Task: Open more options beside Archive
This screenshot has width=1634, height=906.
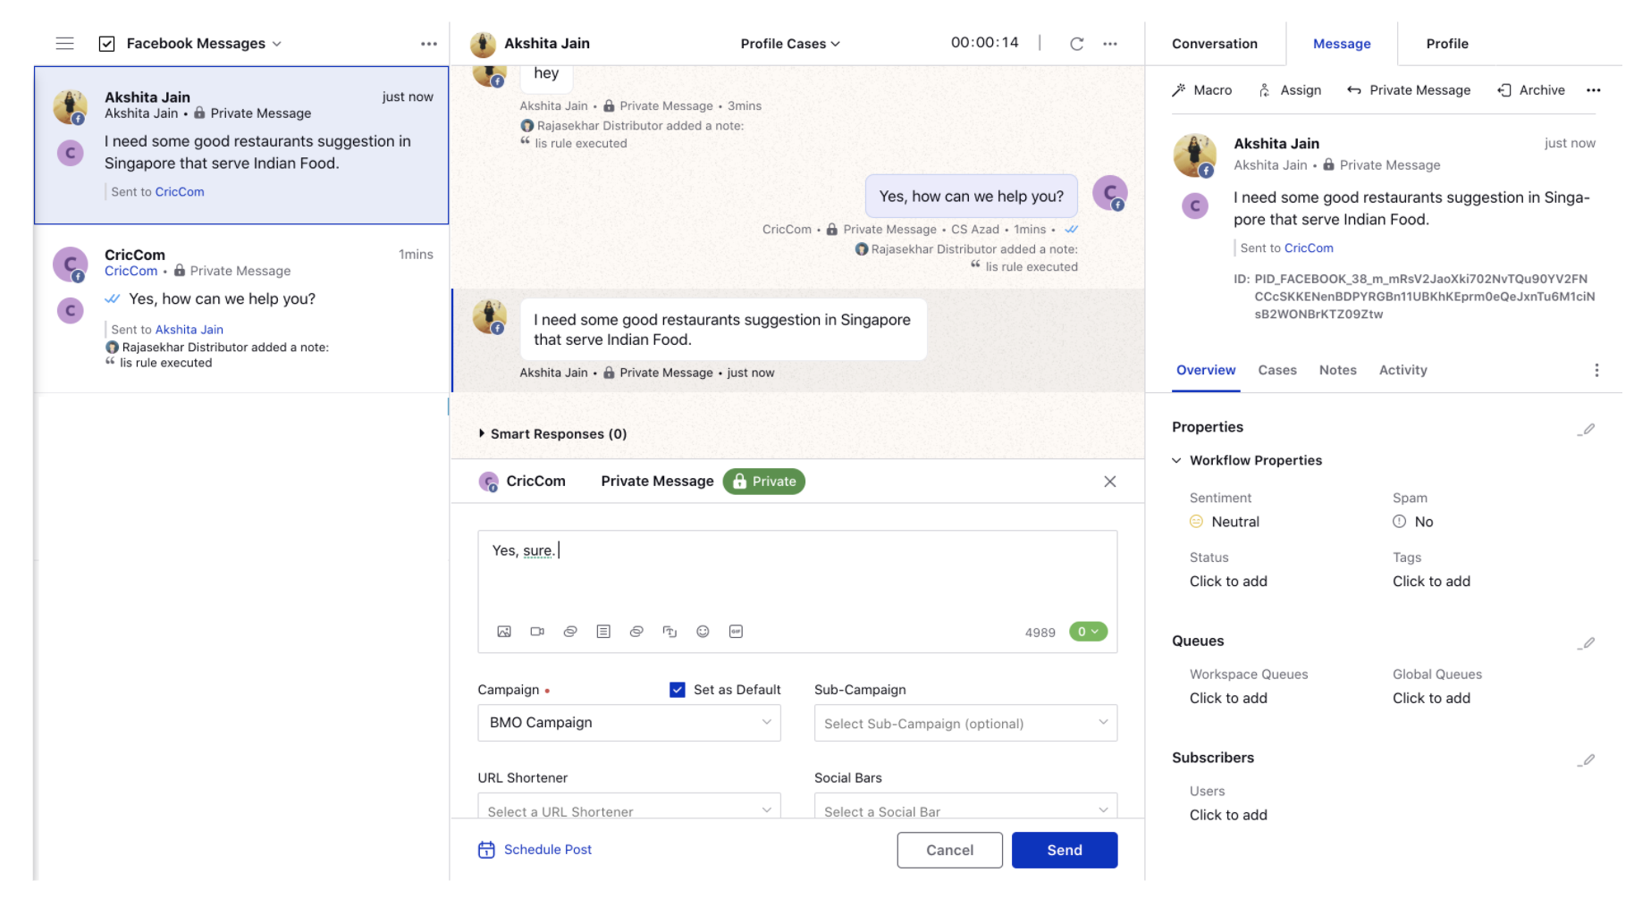Action: [1593, 90]
